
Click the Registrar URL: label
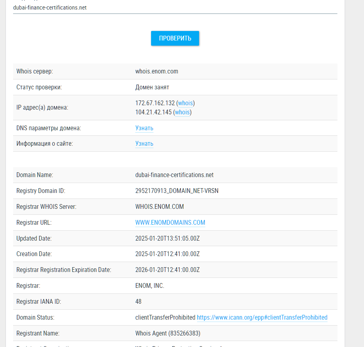click(x=34, y=223)
